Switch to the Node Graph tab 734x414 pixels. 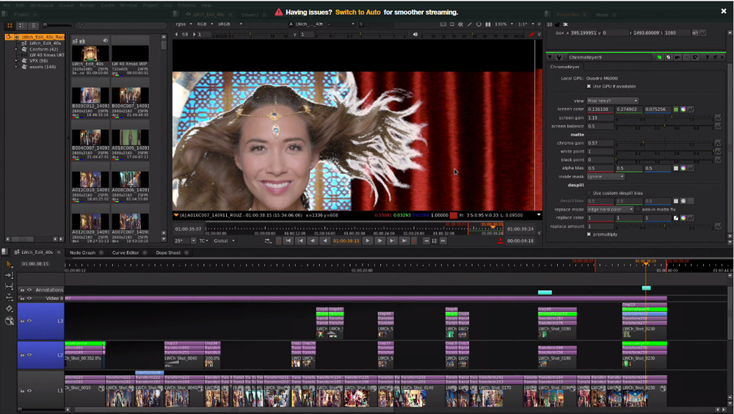coord(82,253)
